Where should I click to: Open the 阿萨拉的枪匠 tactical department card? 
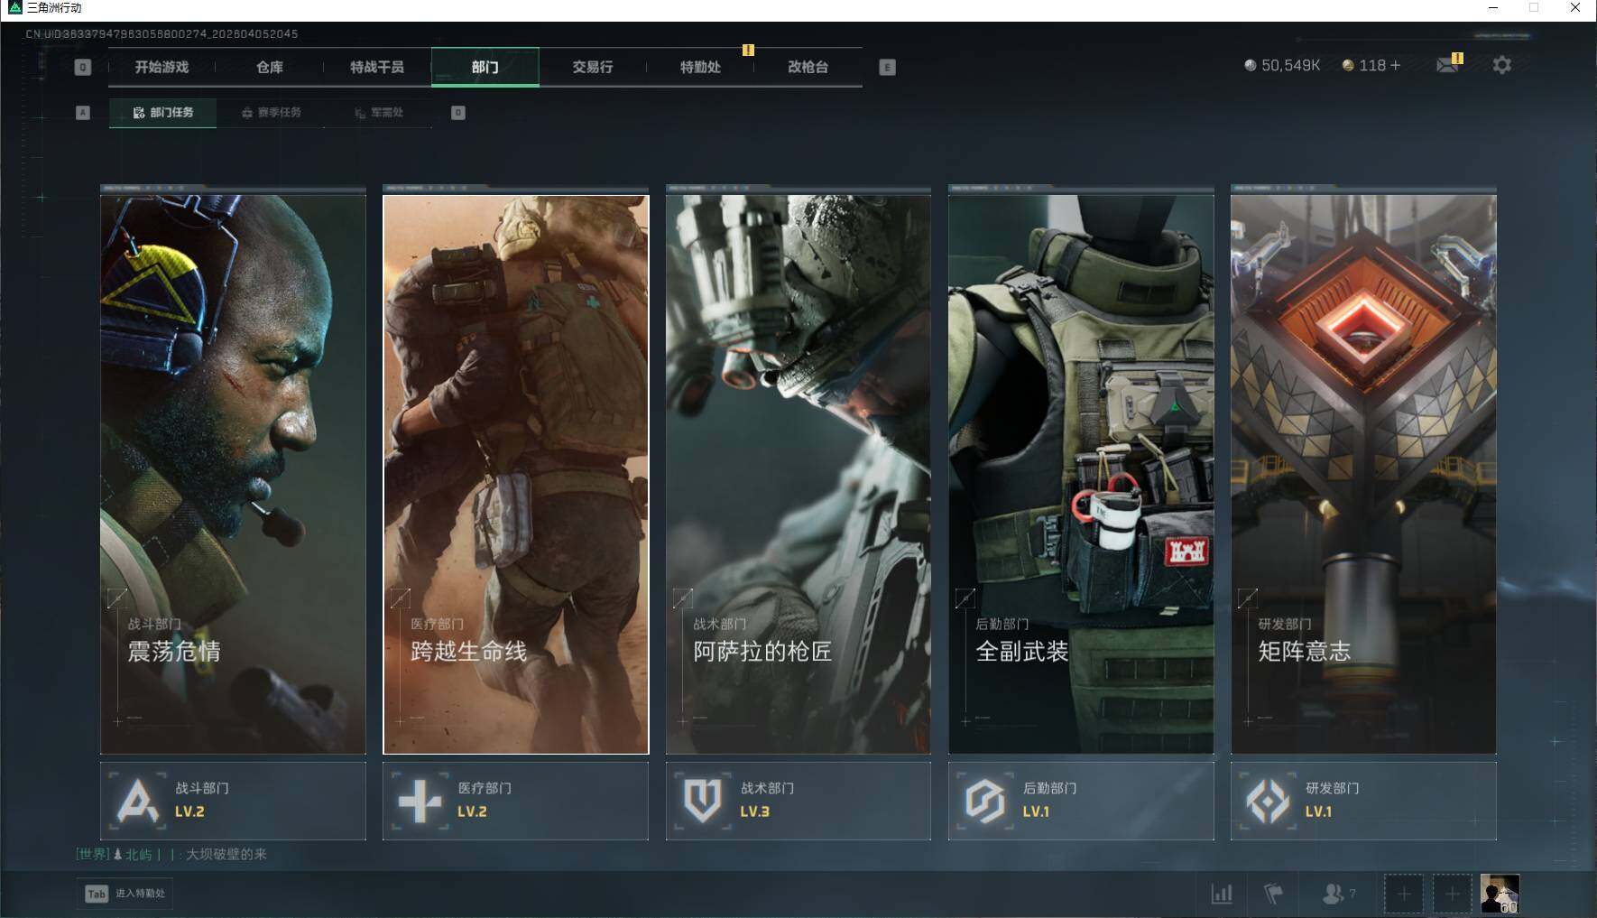click(x=798, y=474)
